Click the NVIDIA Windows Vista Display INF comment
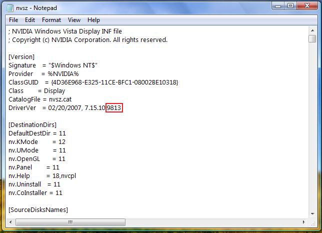322x233 pixels. [x=65, y=31]
